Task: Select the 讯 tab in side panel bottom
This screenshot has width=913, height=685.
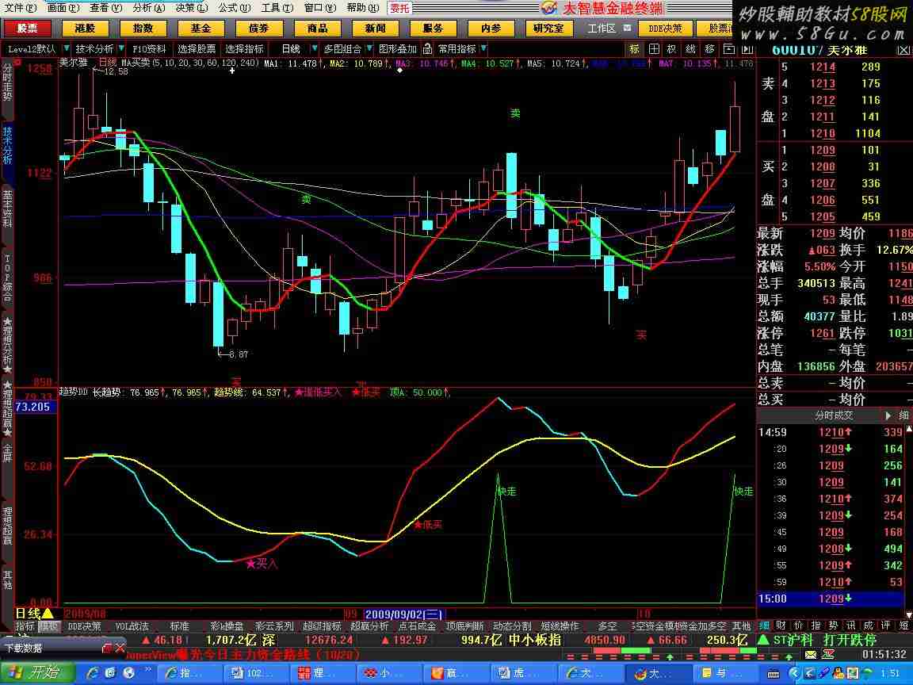Action: tap(850, 626)
